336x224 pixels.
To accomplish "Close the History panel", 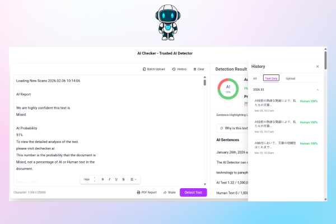I will (x=318, y=67).
